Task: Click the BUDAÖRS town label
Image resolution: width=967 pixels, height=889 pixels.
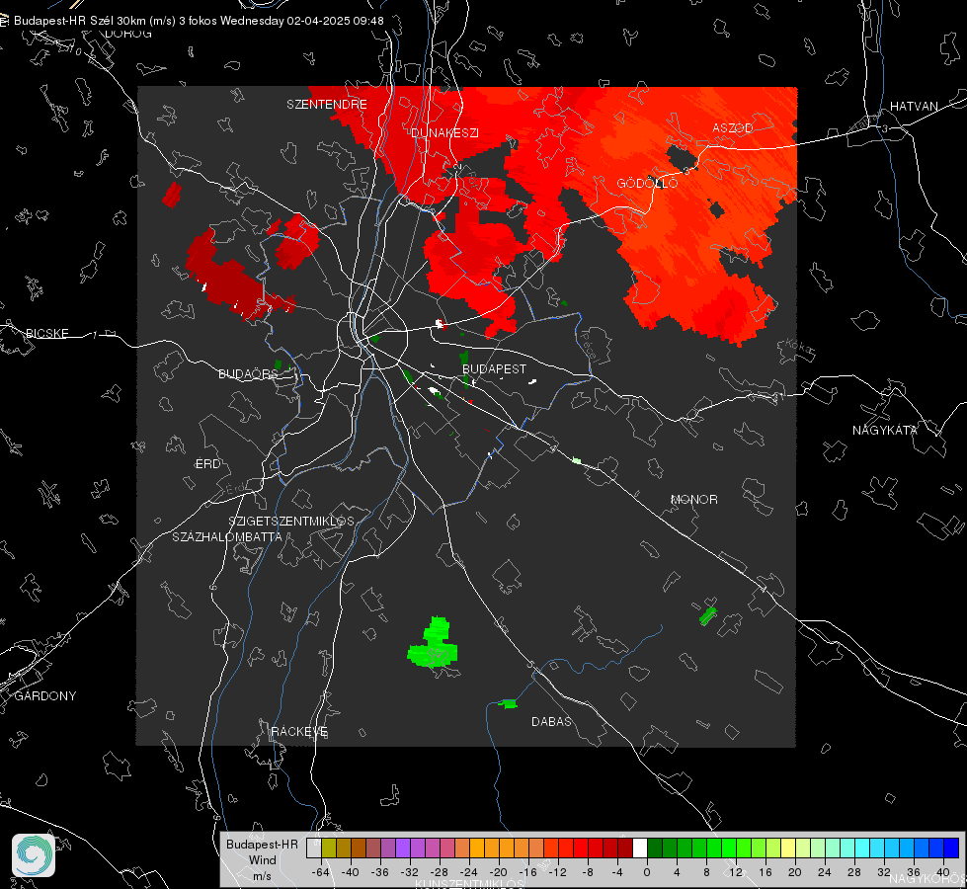Action: (249, 373)
